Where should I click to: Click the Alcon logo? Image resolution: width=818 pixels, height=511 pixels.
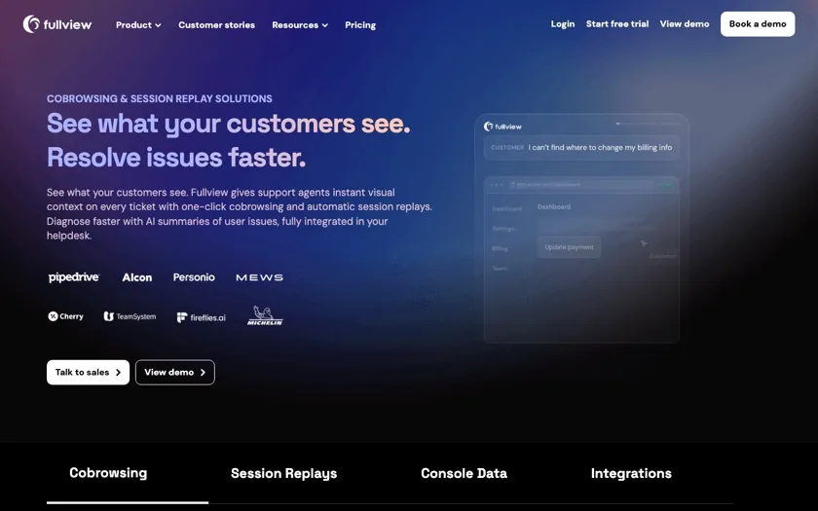[x=136, y=277]
